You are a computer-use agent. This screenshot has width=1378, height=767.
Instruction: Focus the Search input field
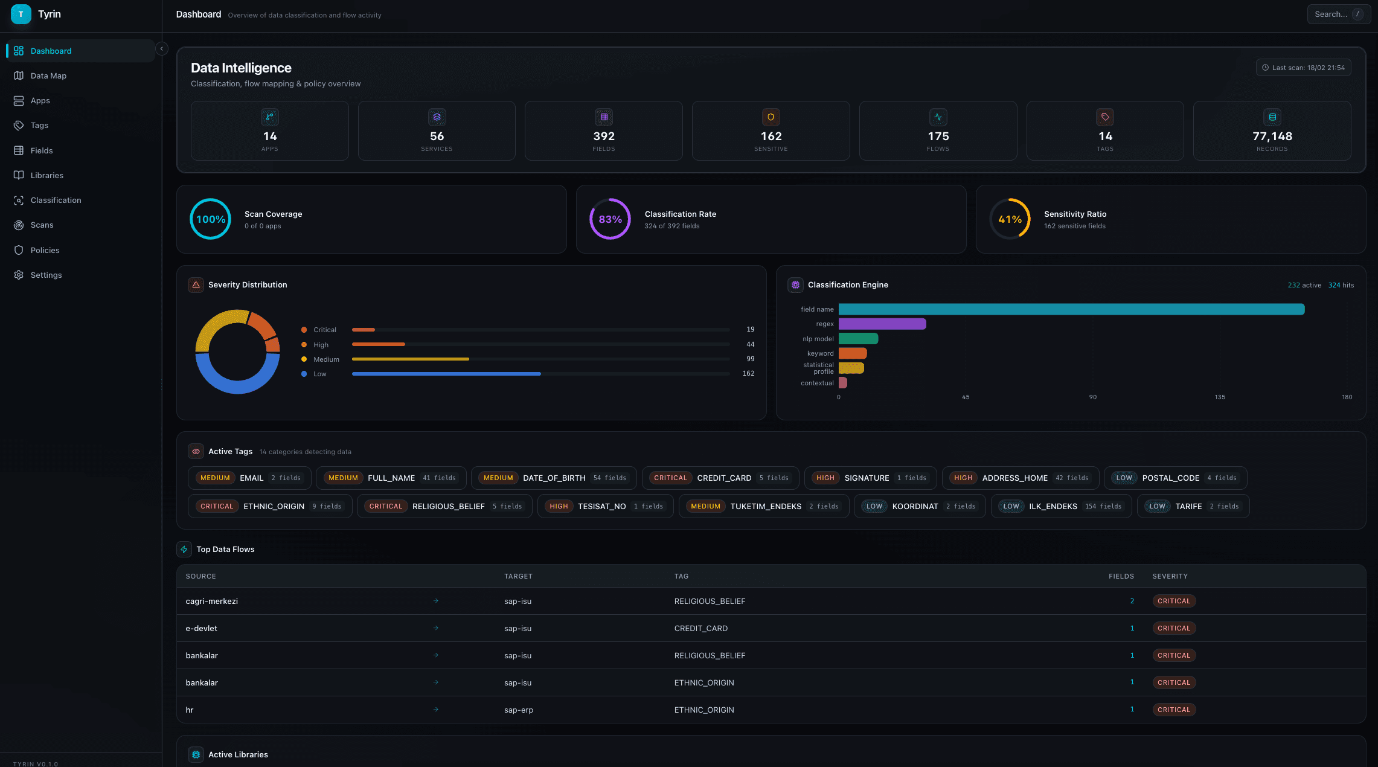coord(1330,14)
